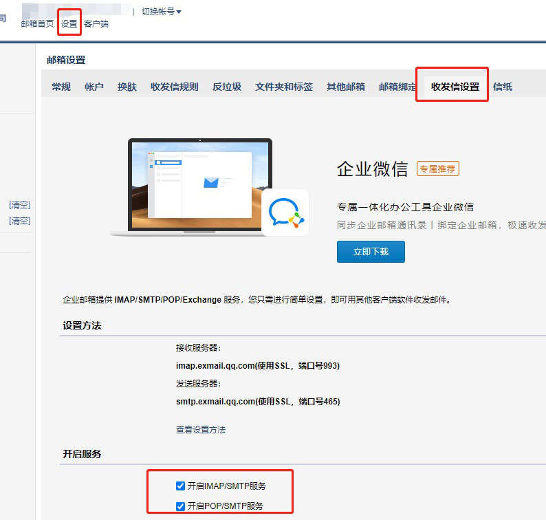Click the 接收服务器 label
The height and width of the screenshot is (520, 546).
click(199, 347)
